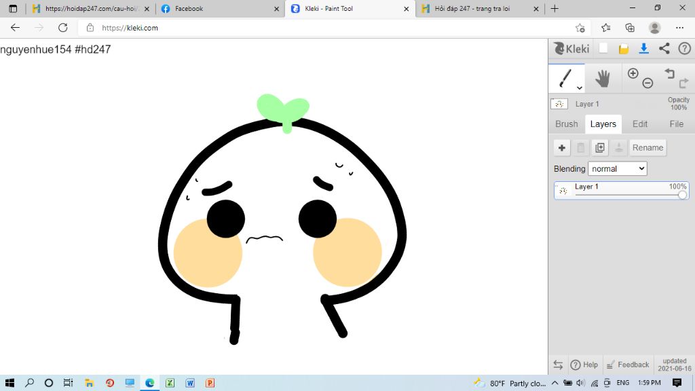Open Help at the bottom panel
Image resolution: width=695 pixels, height=391 pixels.
tap(584, 365)
